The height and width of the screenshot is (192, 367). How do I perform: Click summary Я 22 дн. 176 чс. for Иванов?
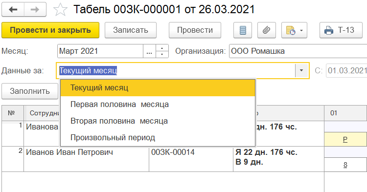point(266,152)
